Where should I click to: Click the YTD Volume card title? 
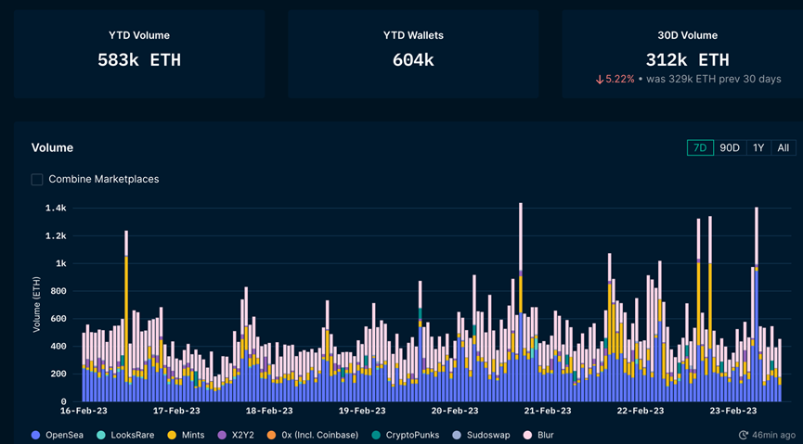[139, 36]
